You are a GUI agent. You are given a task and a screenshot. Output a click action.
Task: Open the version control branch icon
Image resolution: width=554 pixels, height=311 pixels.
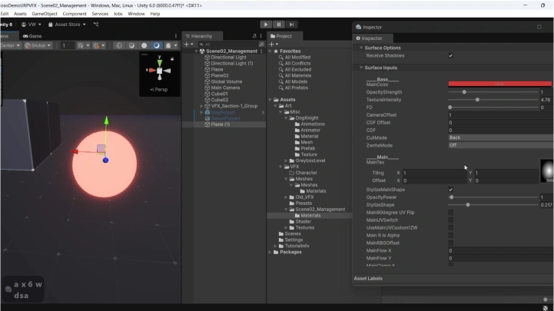tap(96, 25)
